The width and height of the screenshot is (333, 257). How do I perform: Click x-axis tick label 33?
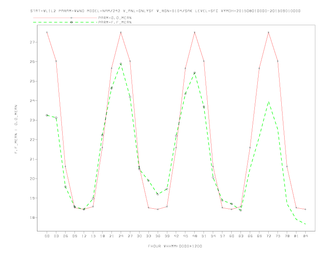pyautogui.click(x=148, y=236)
